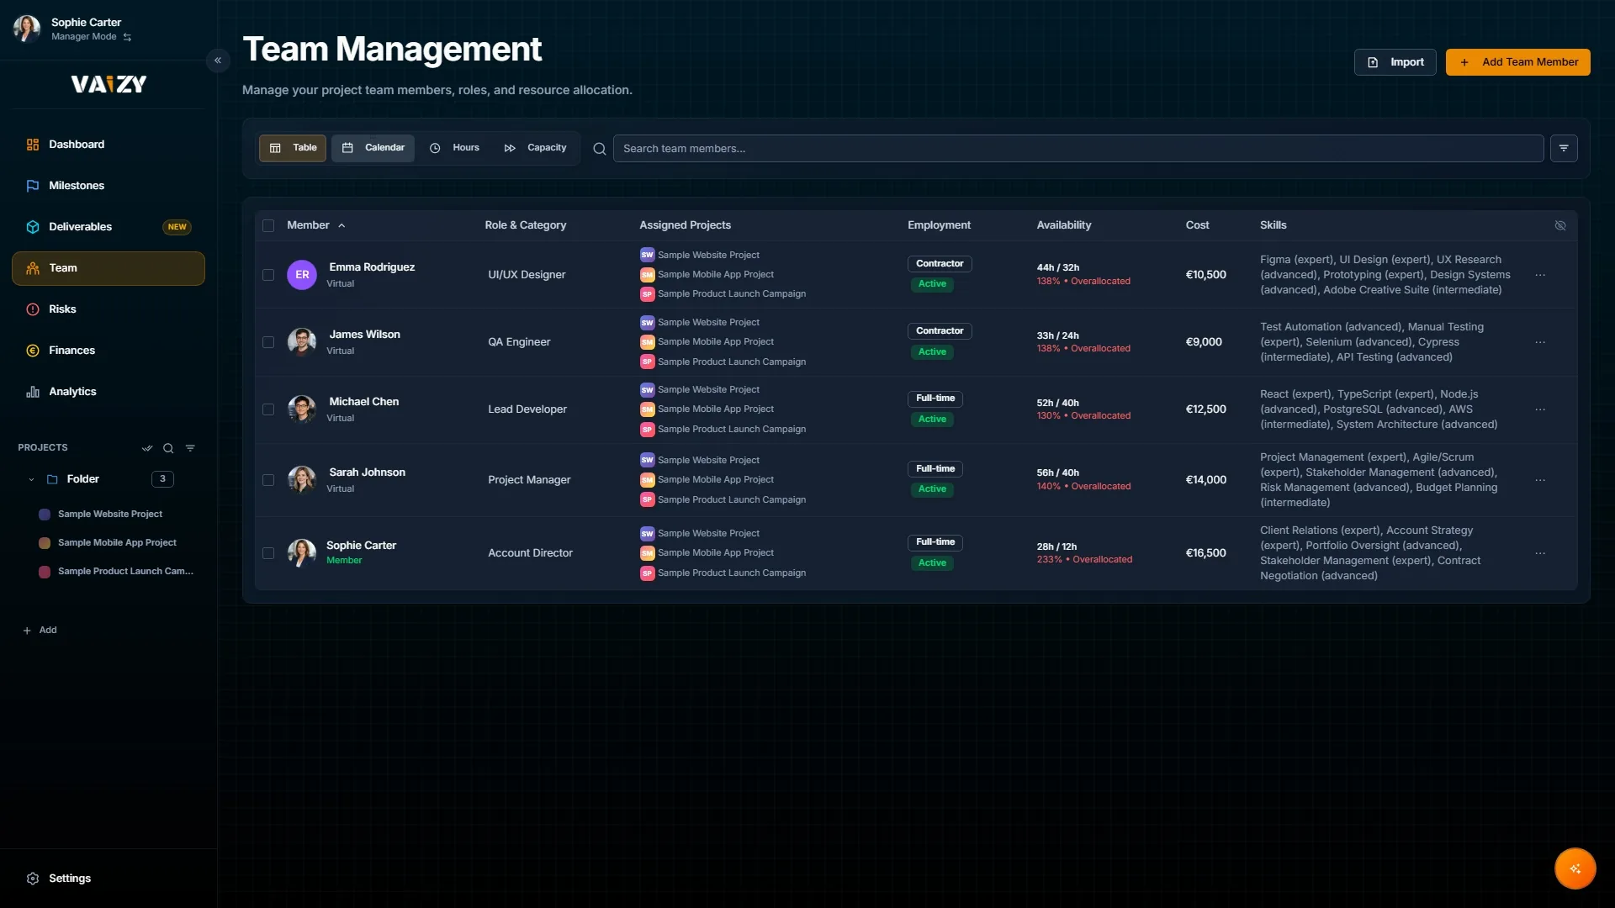Open Risks from the sidebar

tap(109, 309)
